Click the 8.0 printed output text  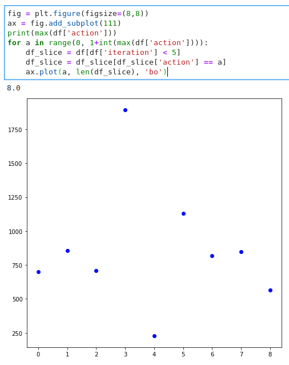(x=14, y=88)
